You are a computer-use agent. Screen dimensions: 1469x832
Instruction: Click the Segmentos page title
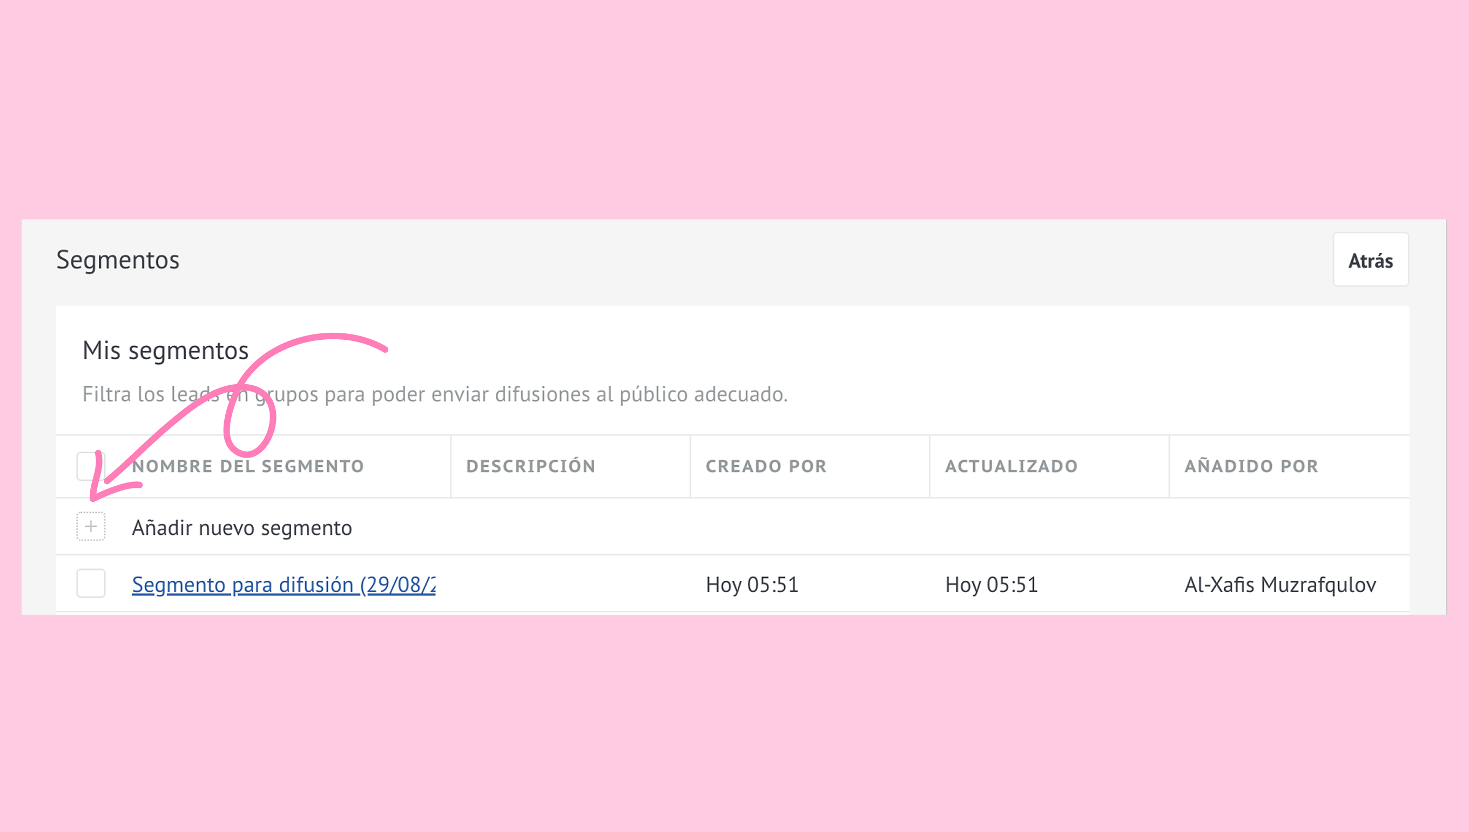[x=118, y=260]
